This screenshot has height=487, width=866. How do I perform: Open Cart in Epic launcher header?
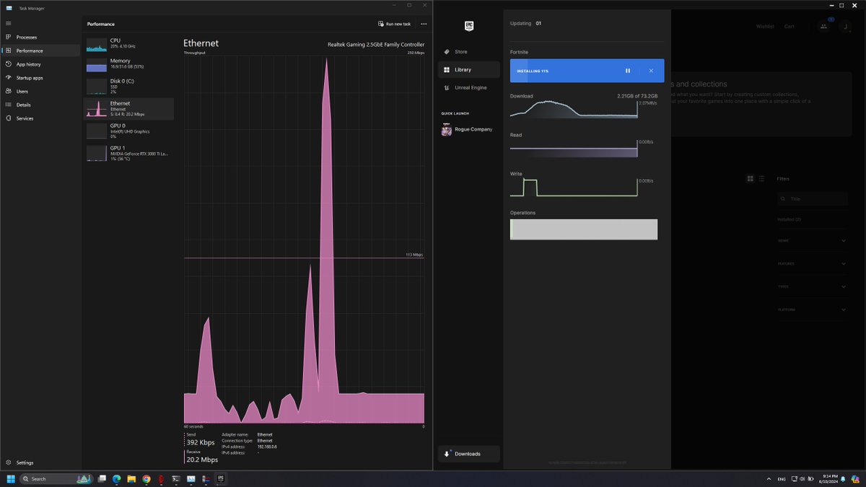790,27
